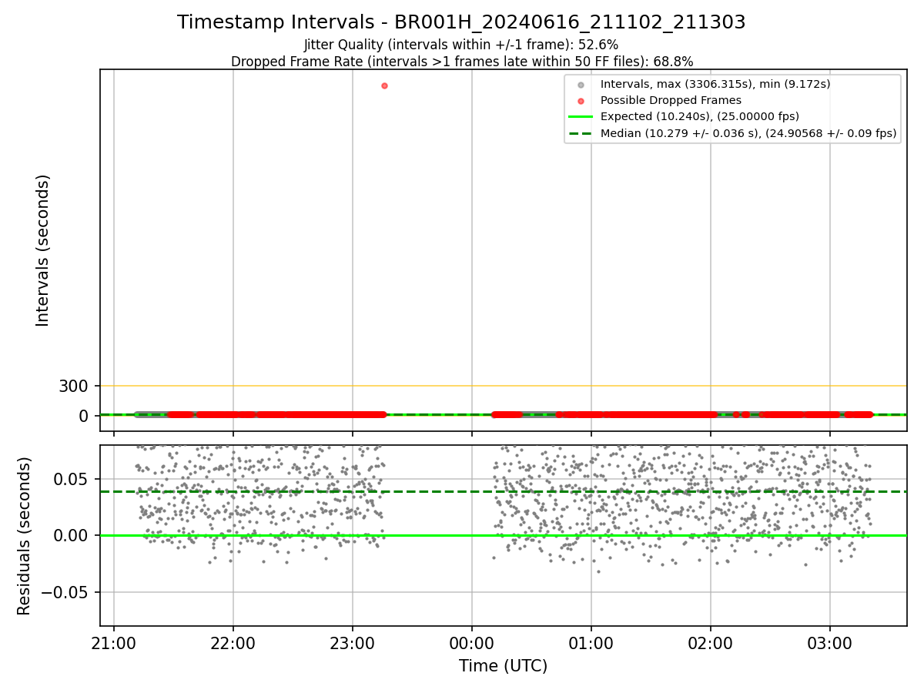Click legend entry "Possible Dropped Frames"
924x693 pixels.
coord(671,100)
